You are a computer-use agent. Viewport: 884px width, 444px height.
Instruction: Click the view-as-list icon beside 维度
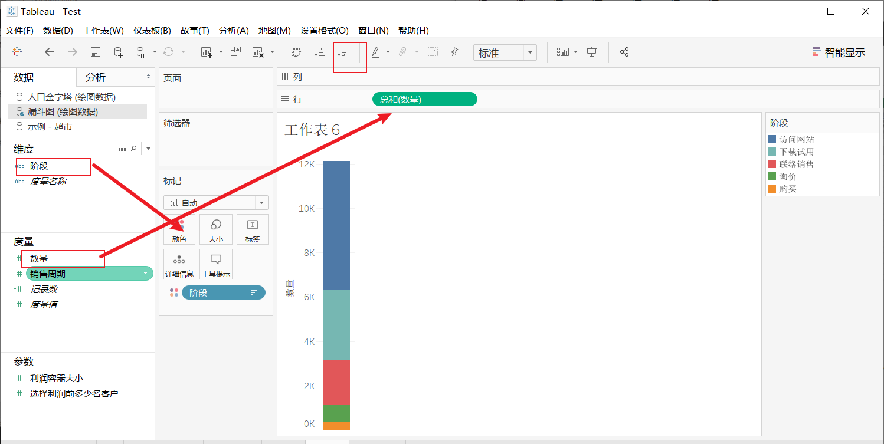point(123,149)
